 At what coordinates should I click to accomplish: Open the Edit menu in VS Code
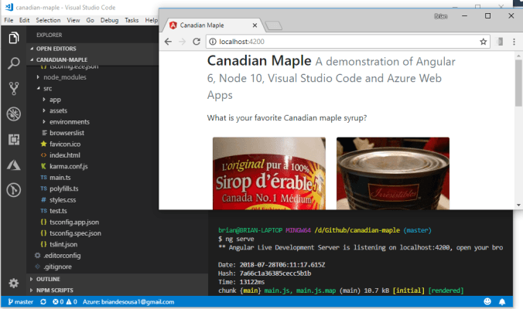click(x=24, y=20)
